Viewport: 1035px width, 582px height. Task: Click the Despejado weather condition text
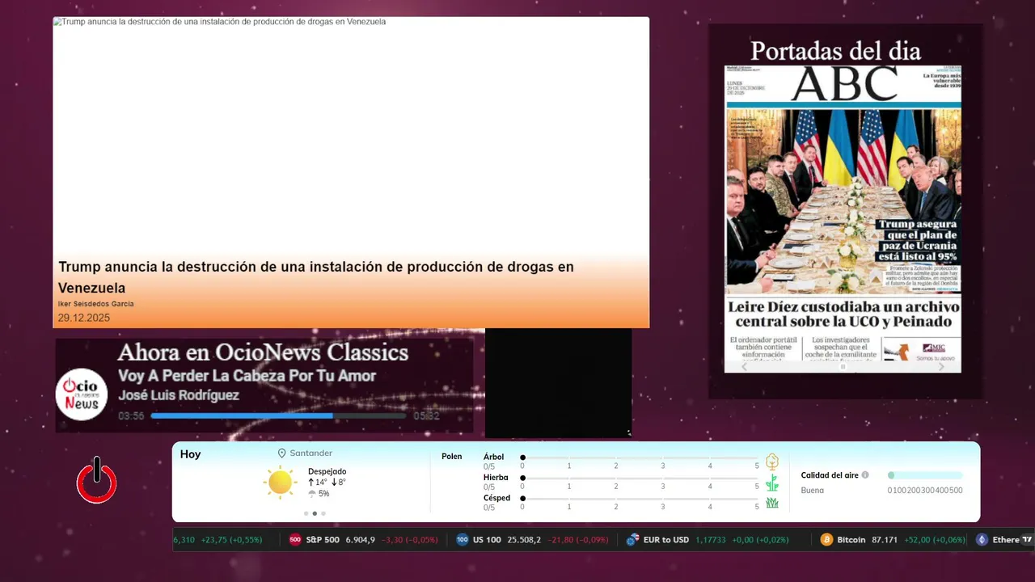click(327, 471)
